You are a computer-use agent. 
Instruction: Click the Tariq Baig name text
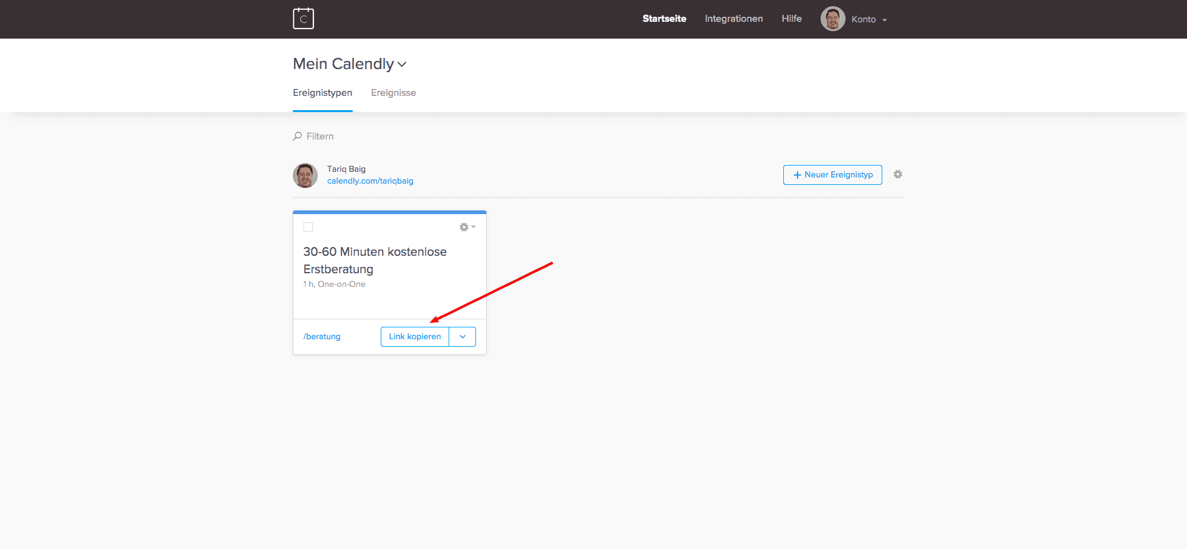pos(346,169)
